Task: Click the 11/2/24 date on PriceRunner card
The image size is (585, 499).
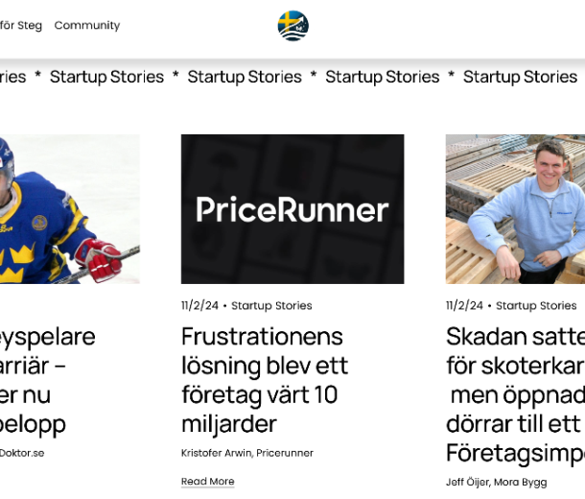Action: pyautogui.click(x=199, y=306)
